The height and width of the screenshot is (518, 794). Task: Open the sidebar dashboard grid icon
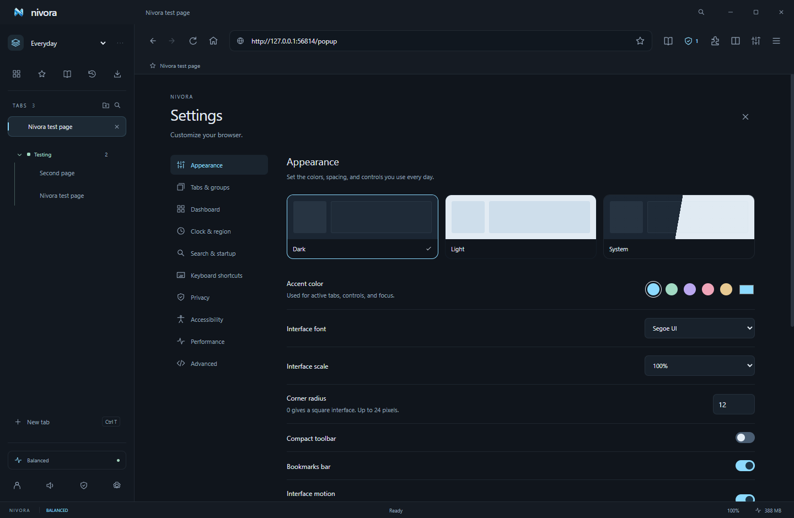click(17, 74)
